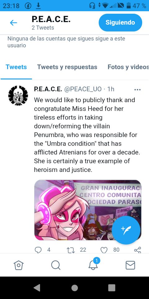Like the tweet with heart icon
Image resolution: width=149 pixels, height=299 pixels.
(104, 250)
